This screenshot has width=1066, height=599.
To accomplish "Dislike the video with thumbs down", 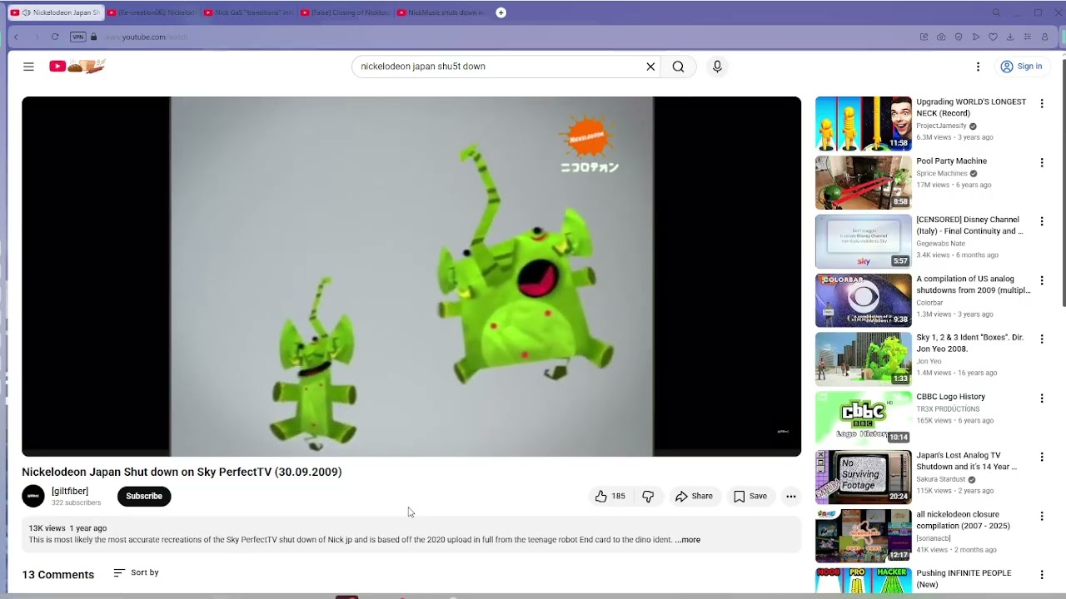I will [648, 496].
